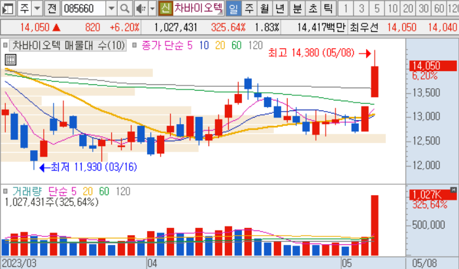Click the 거래량 legend label
The image size is (459, 269).
[27, 191]
